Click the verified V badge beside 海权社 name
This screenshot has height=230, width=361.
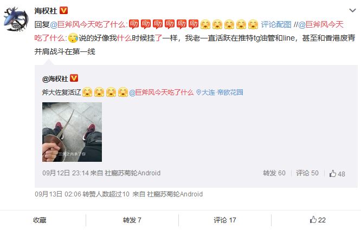pyautogui.click(x=63, y=10)
